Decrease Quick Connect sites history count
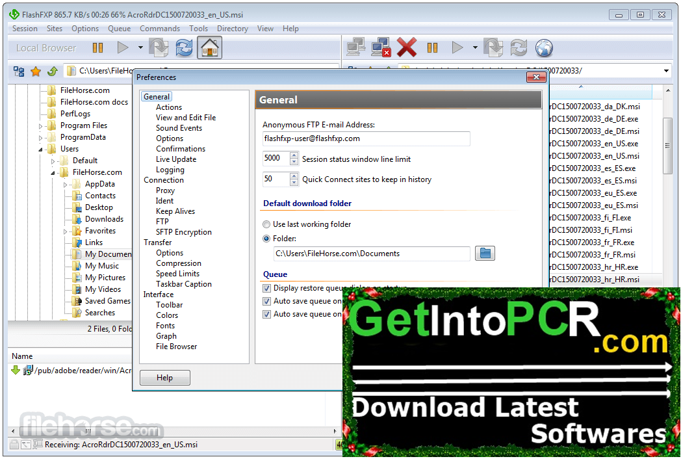The height and width of the screenshot is (459, 681). click(x=294, y=183)
